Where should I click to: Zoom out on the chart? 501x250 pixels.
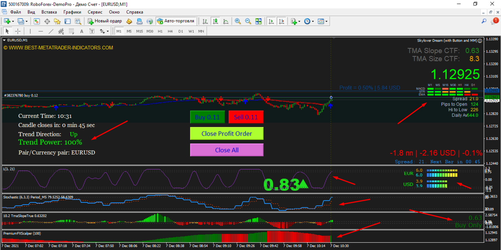[248, 21]
